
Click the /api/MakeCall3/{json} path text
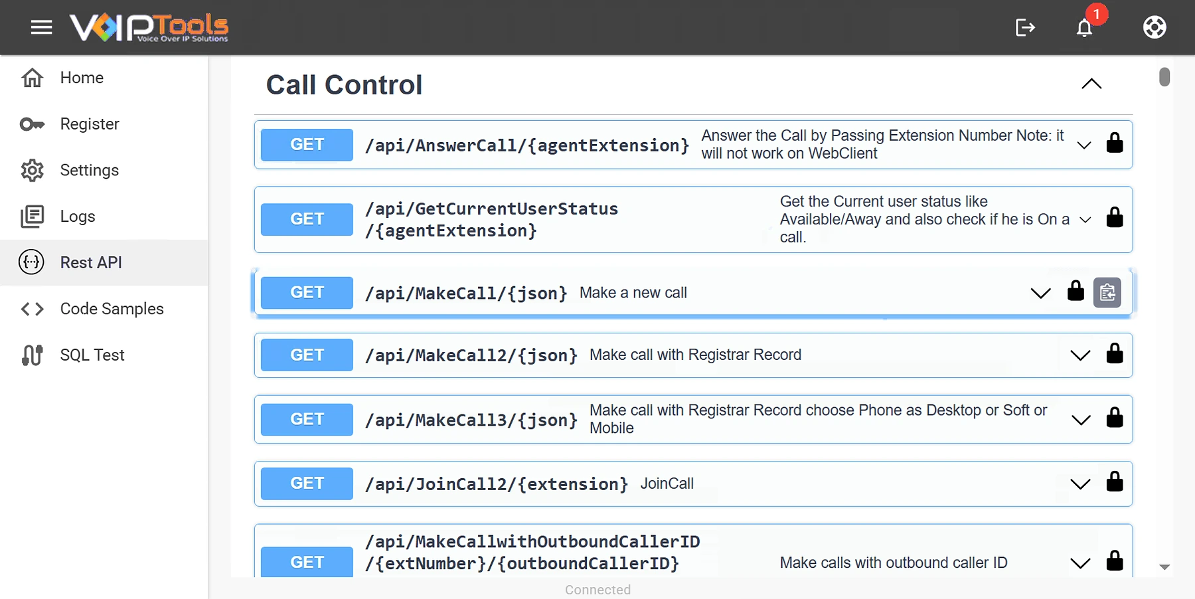point(471,420)
